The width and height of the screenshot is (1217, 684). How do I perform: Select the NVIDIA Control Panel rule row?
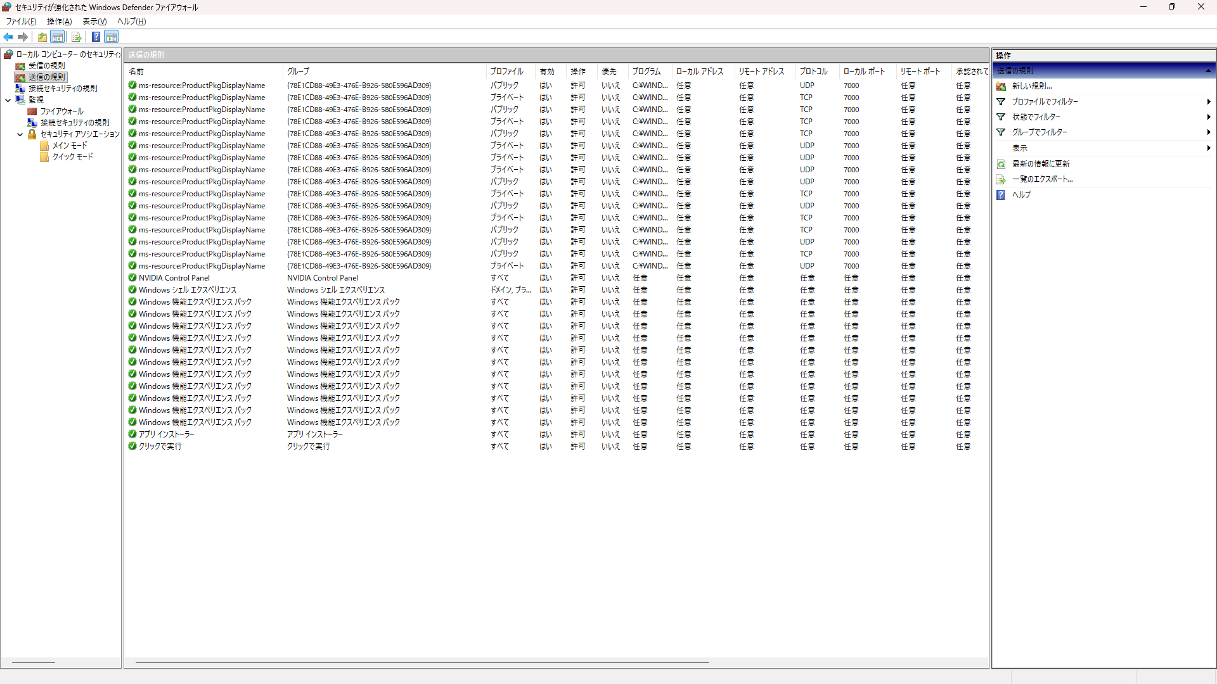coord(174,278)
